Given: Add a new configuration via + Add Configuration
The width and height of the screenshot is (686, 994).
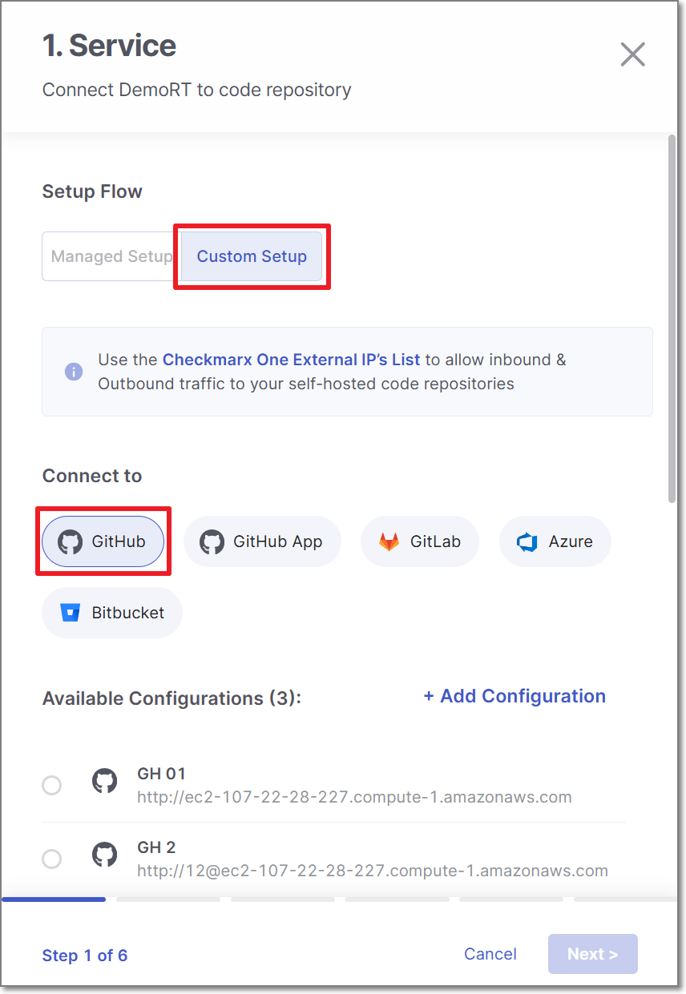Looking at the screenshot, I should click(514, 696).
